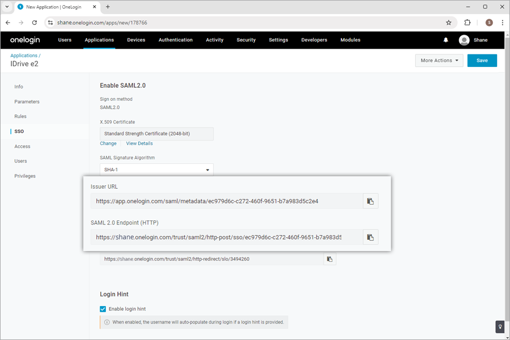Click the browser address bar URL
The width and height of the screenshot is (510, 340).
pyautogui.click(x=102, y=23)
